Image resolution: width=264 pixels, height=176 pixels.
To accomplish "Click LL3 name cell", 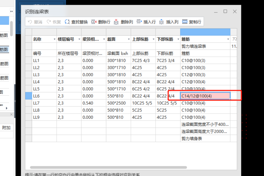I will (x=44, y=75).
